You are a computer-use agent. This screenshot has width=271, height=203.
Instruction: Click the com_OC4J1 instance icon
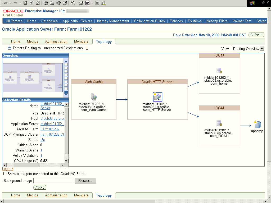(x=219, y=123)
